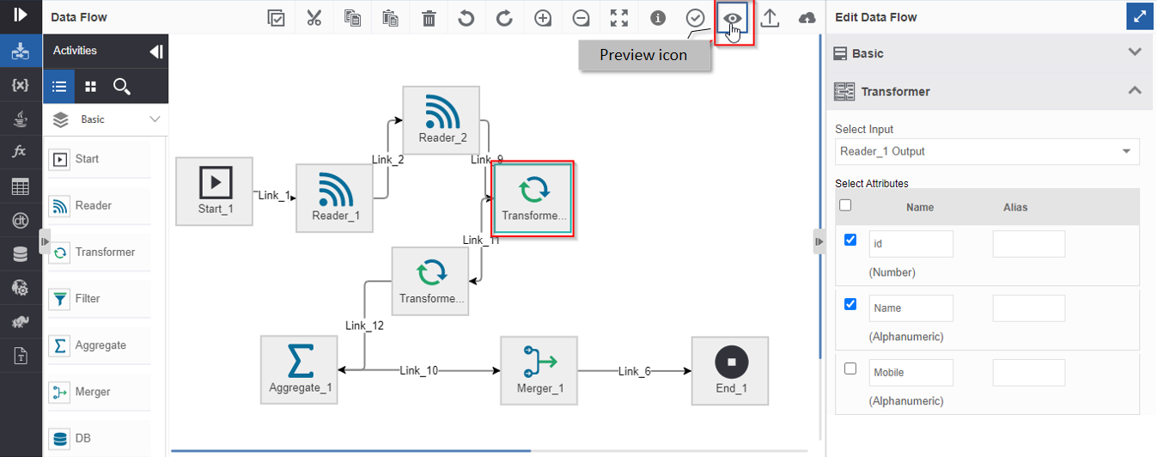Open the dt sidebar icon

tap(21, 220)
